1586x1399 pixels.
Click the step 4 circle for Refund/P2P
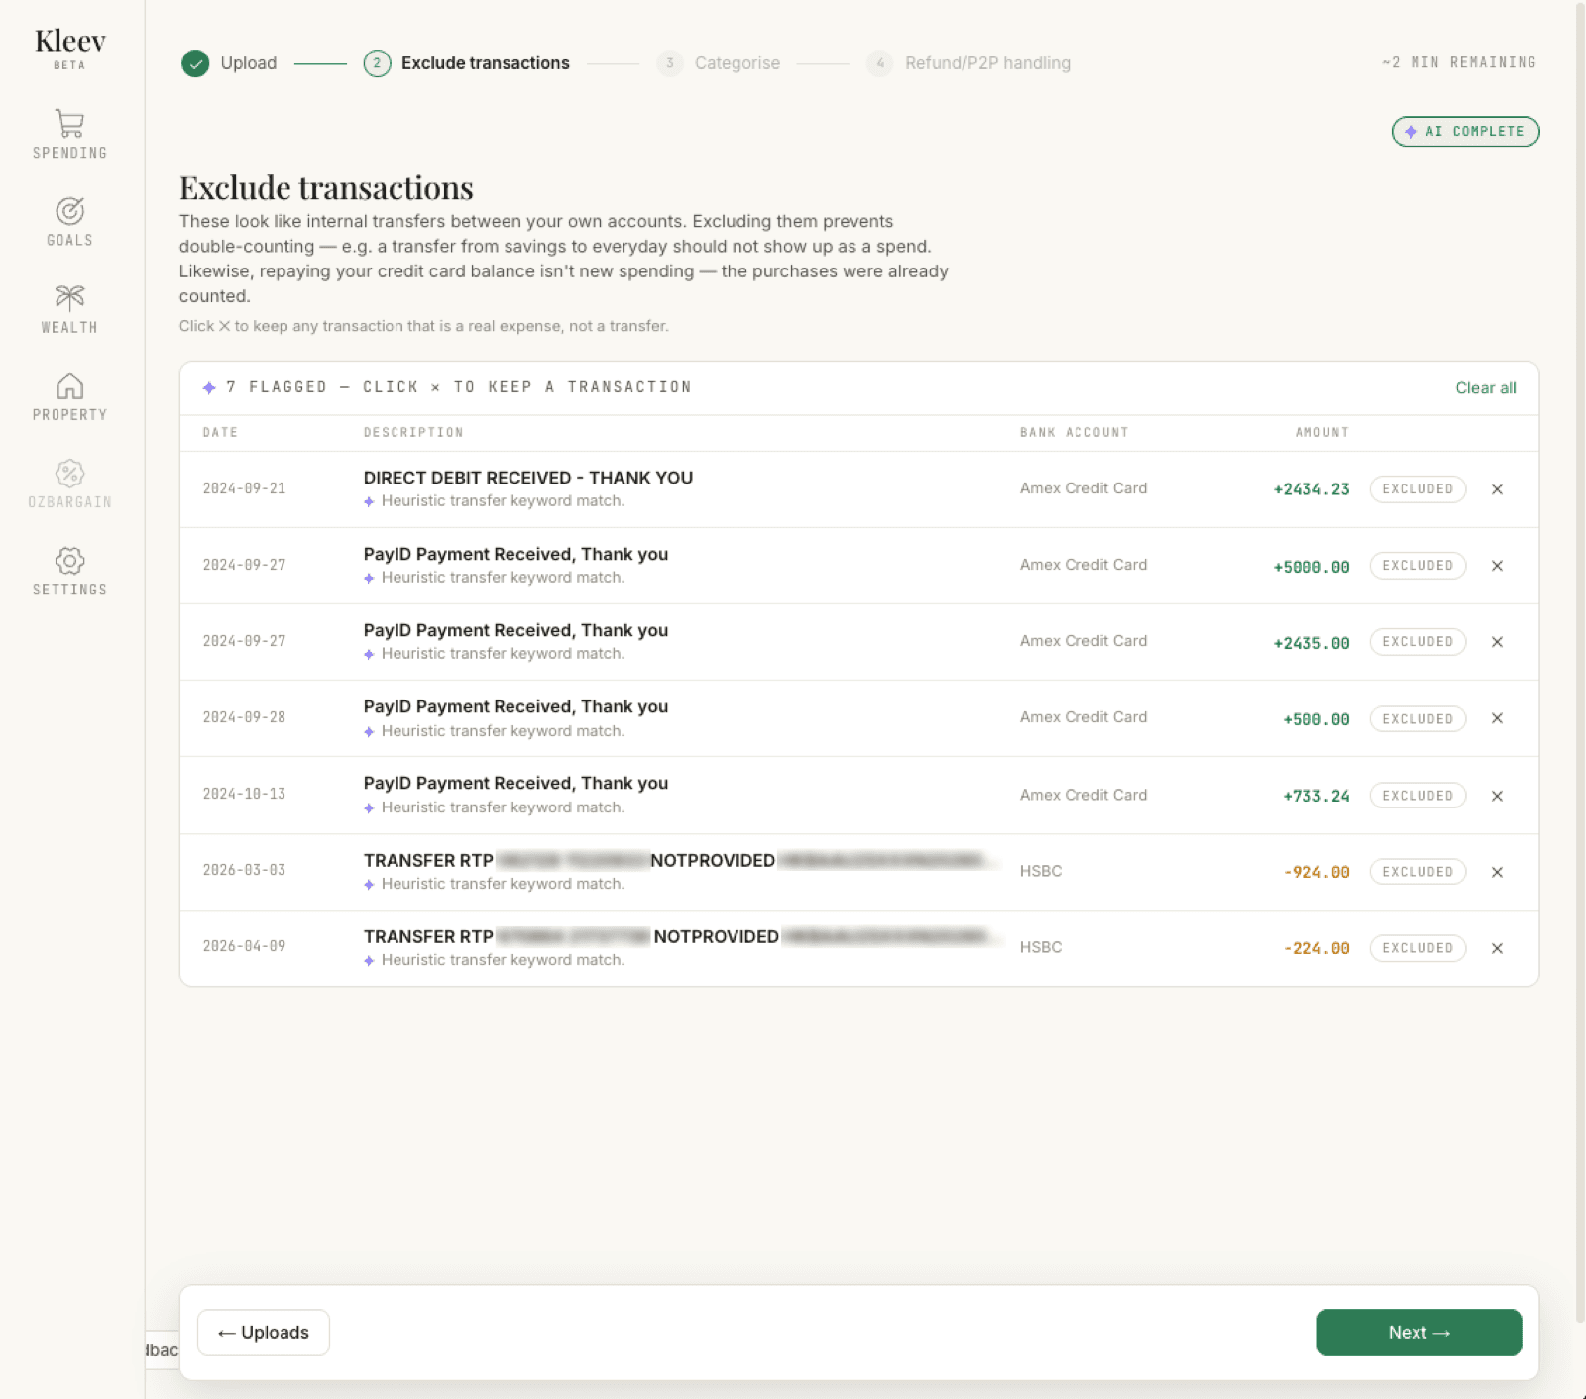click(x=880, y=63)
